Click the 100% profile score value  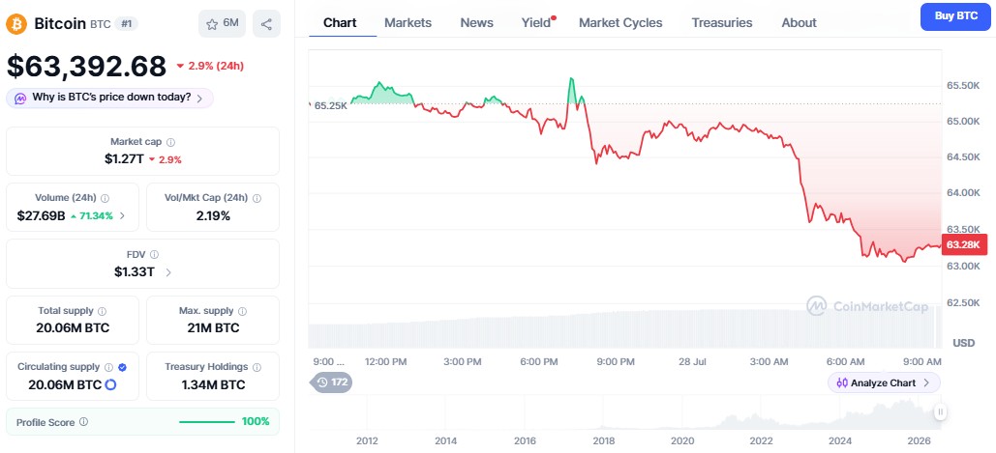tap(256, 421)
